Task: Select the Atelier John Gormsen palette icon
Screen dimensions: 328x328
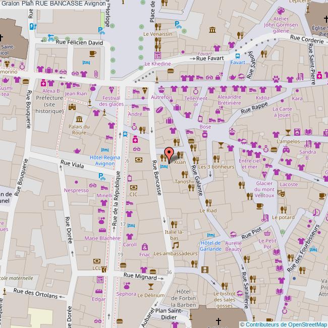Action: (x=281, y=11)
